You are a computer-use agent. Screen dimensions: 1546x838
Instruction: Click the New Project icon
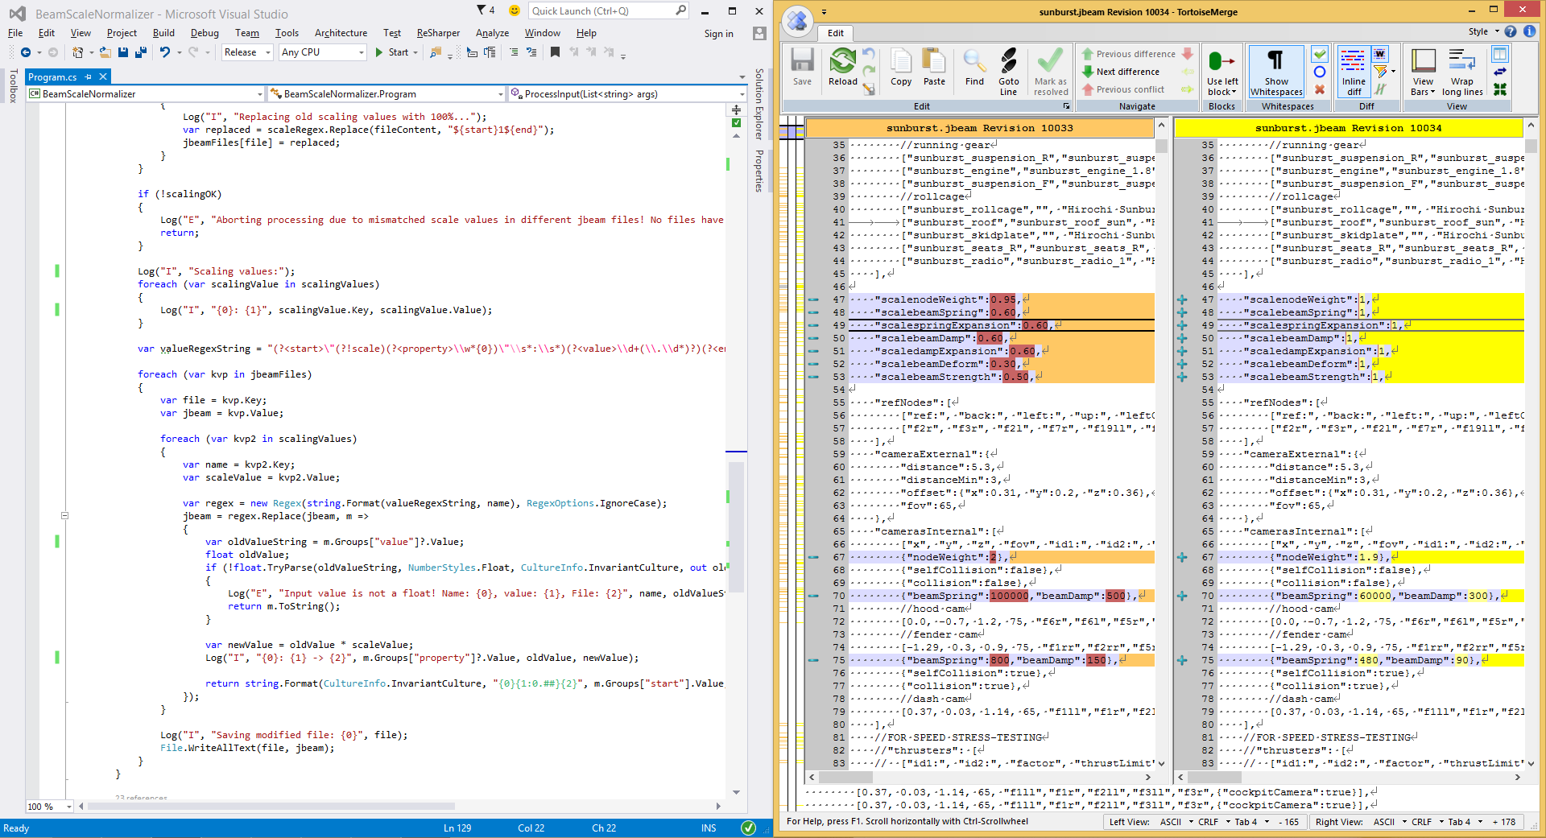(x=78, y=52)
